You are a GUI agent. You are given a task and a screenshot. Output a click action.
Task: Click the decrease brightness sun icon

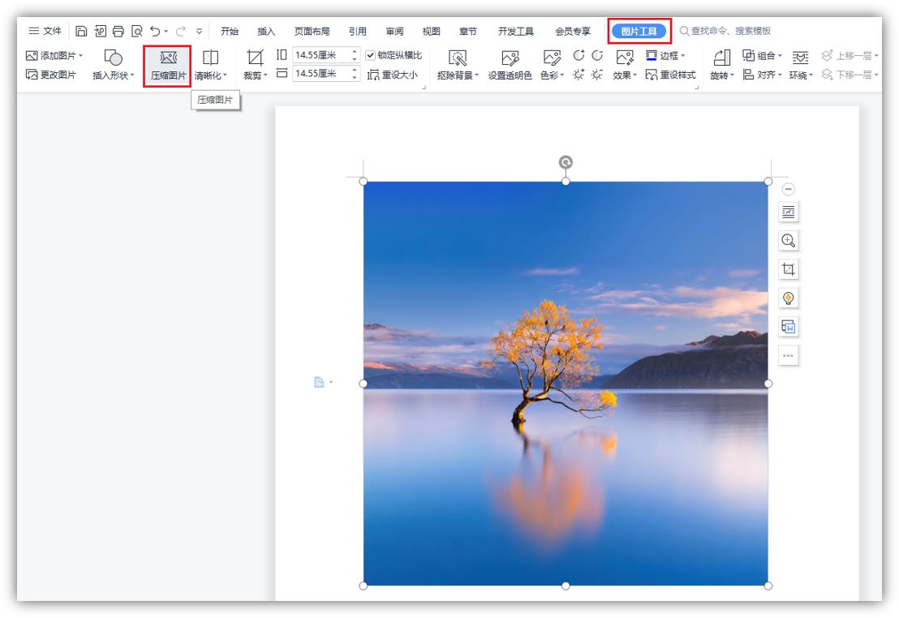(x=597, y=75)
